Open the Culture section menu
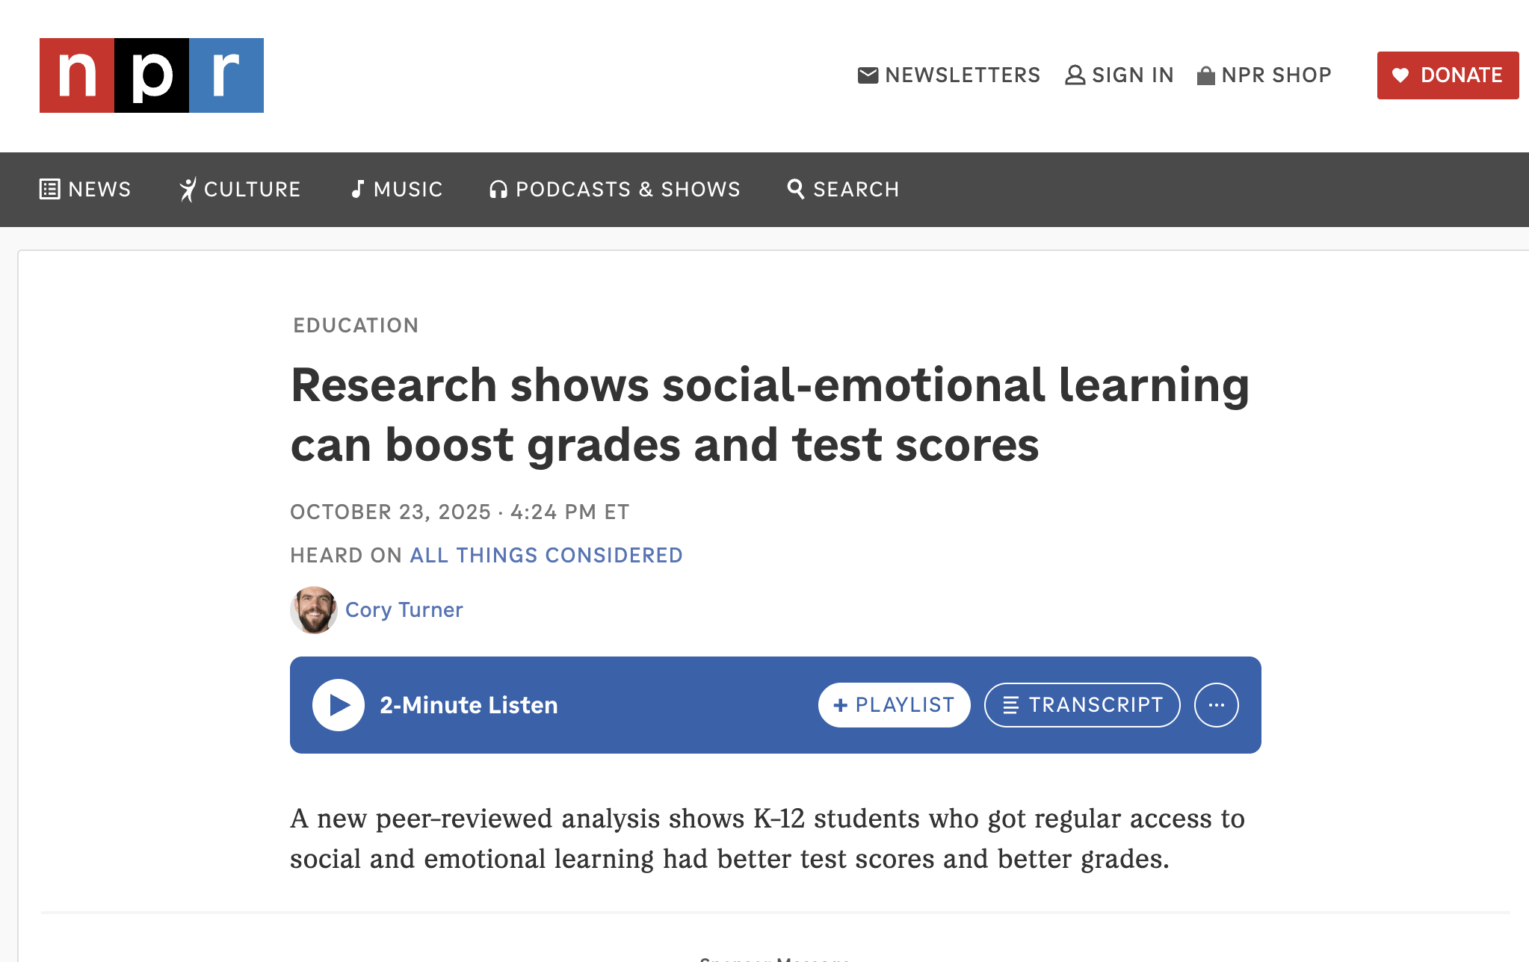1529x962 pixels. tap(240, 190)
